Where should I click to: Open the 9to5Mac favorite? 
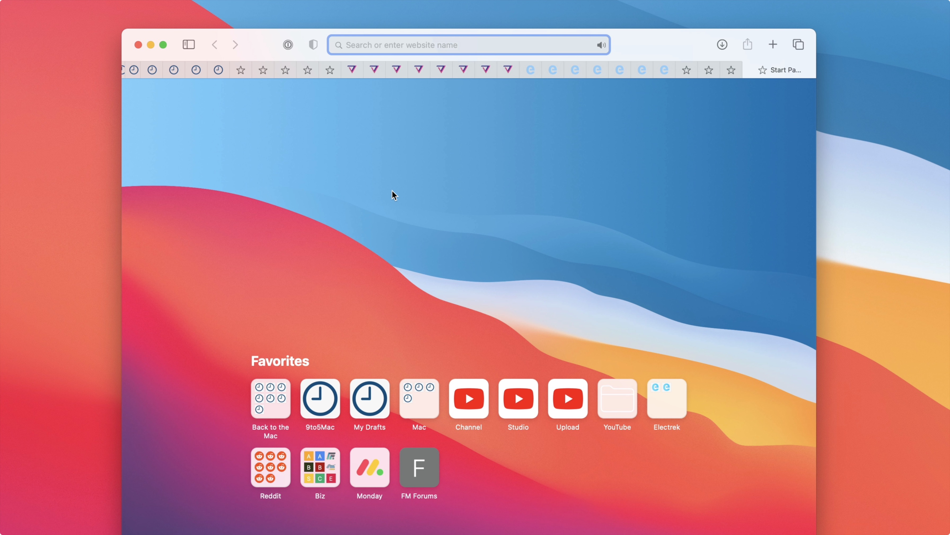(320, 399)
